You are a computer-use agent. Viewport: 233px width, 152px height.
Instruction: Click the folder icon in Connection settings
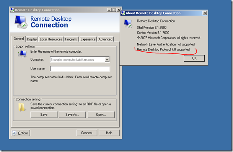22,107
